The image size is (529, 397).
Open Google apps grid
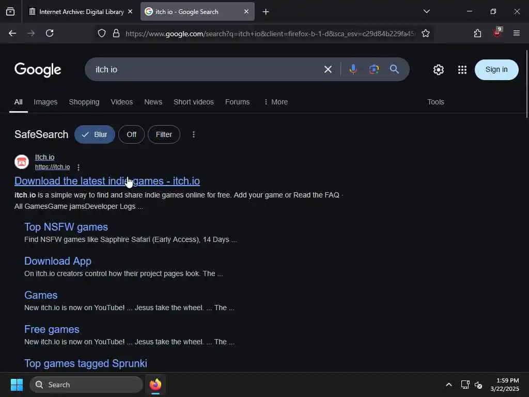click(x=462, y=70)
